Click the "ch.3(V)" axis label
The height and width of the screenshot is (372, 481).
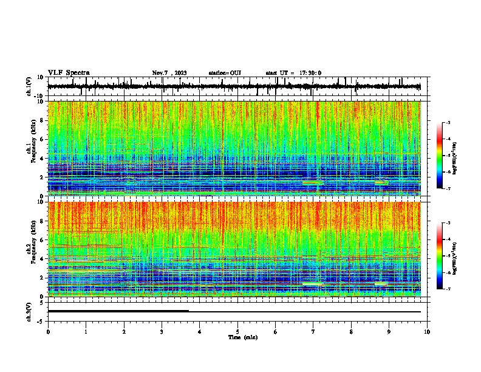coord(29,312)
